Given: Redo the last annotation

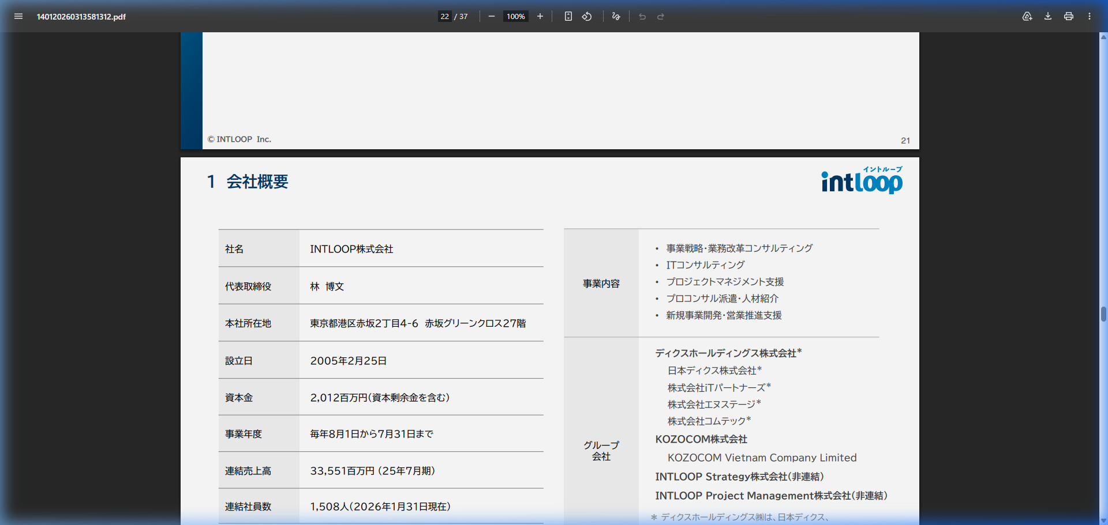Looking at the screenshot, I should click(660, 16).
